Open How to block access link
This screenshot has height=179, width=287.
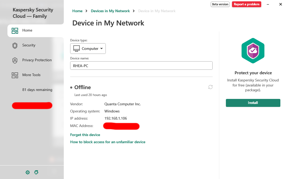(x=108, y=142)
